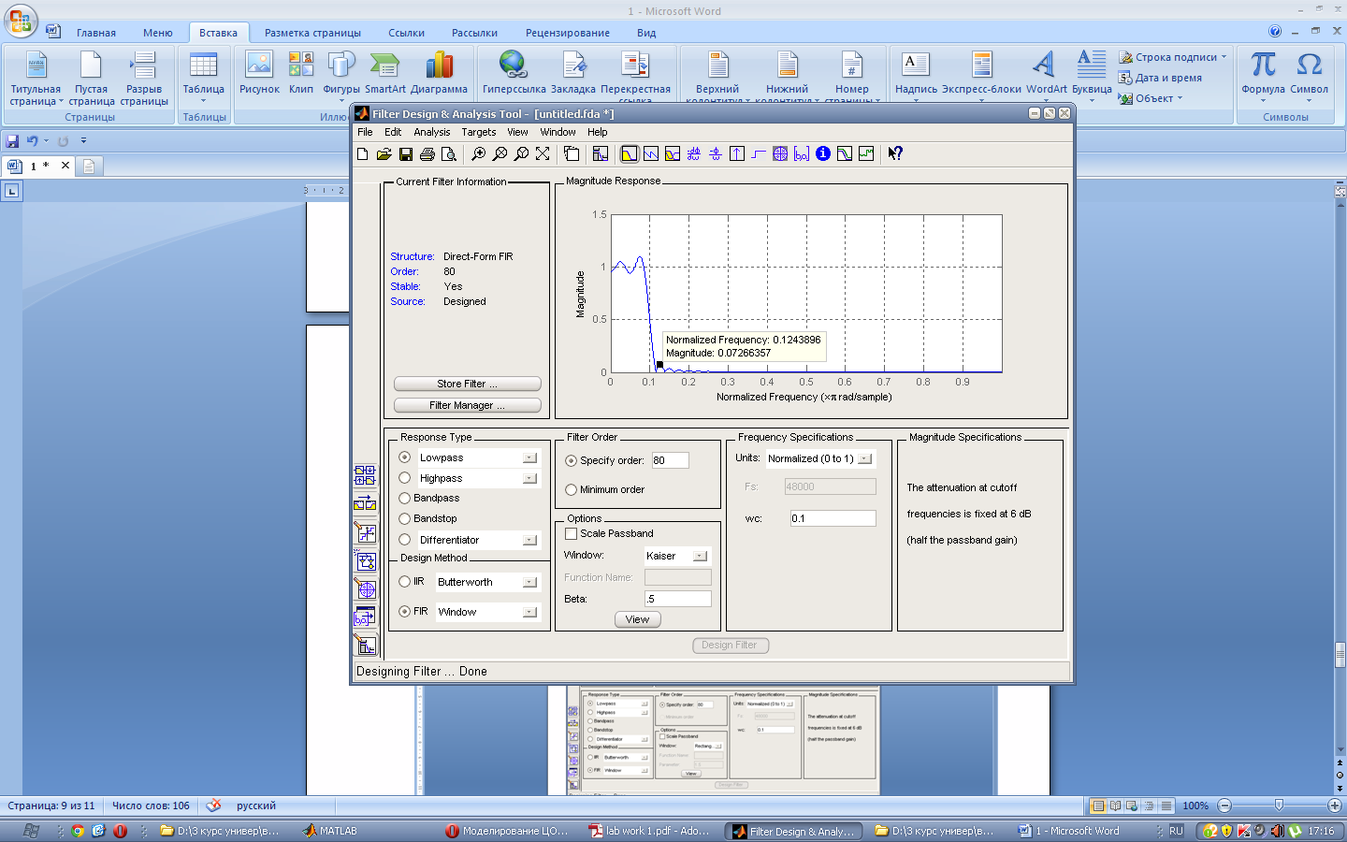Show Filter Specifications icon
The image size is (1347, 842).
coord(601,154)
